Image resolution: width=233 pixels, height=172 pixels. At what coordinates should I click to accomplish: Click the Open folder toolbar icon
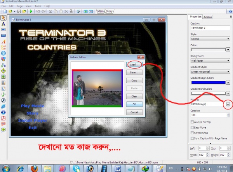click(10, 11)
